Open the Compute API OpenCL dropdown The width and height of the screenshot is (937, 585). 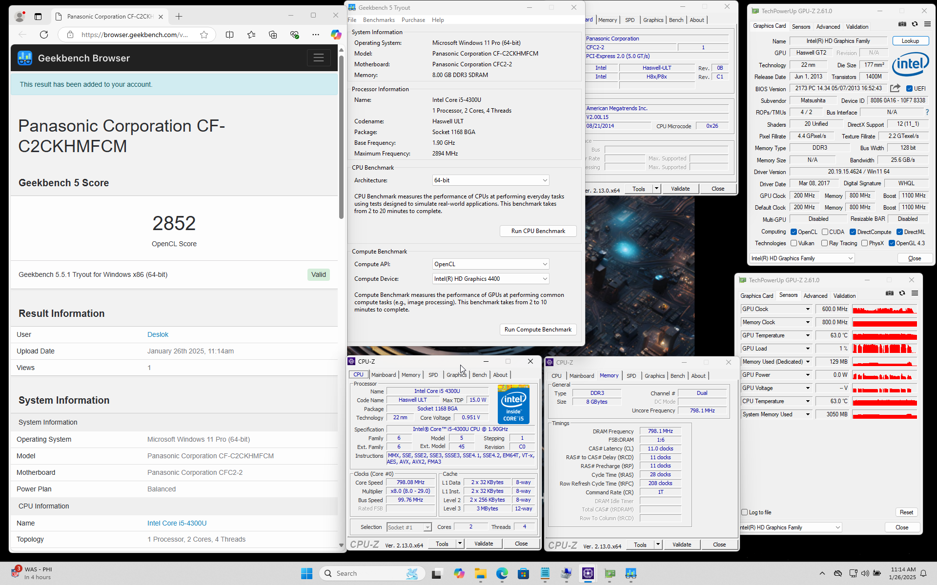click(x=490, y=264)
